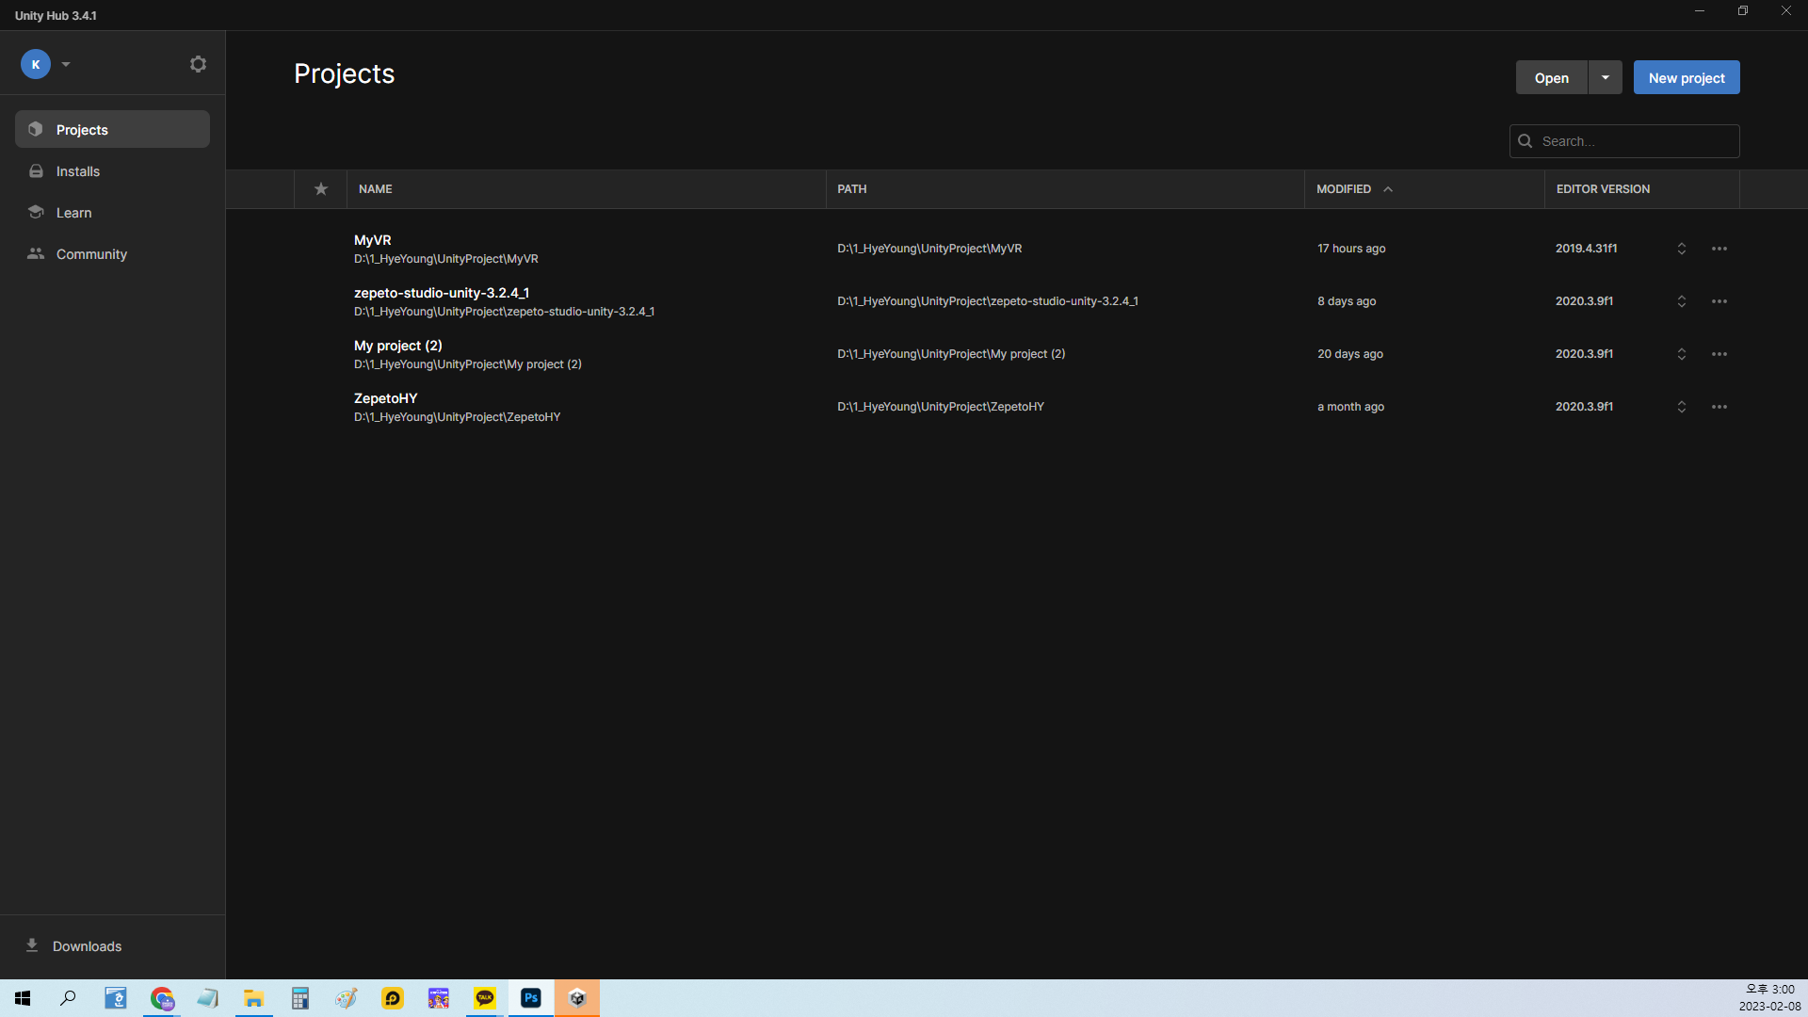This screenshot has height=1017, width=1808.
Task: Open the Installs sidebar tab
Action: (x=112, y=171)
